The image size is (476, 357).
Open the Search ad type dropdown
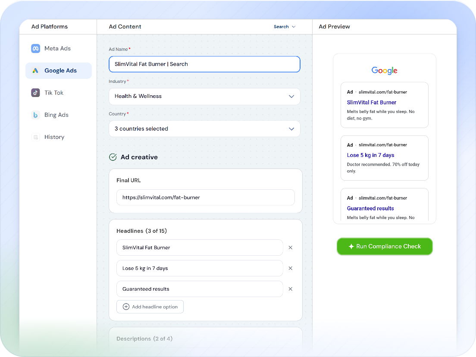point(285,27)
